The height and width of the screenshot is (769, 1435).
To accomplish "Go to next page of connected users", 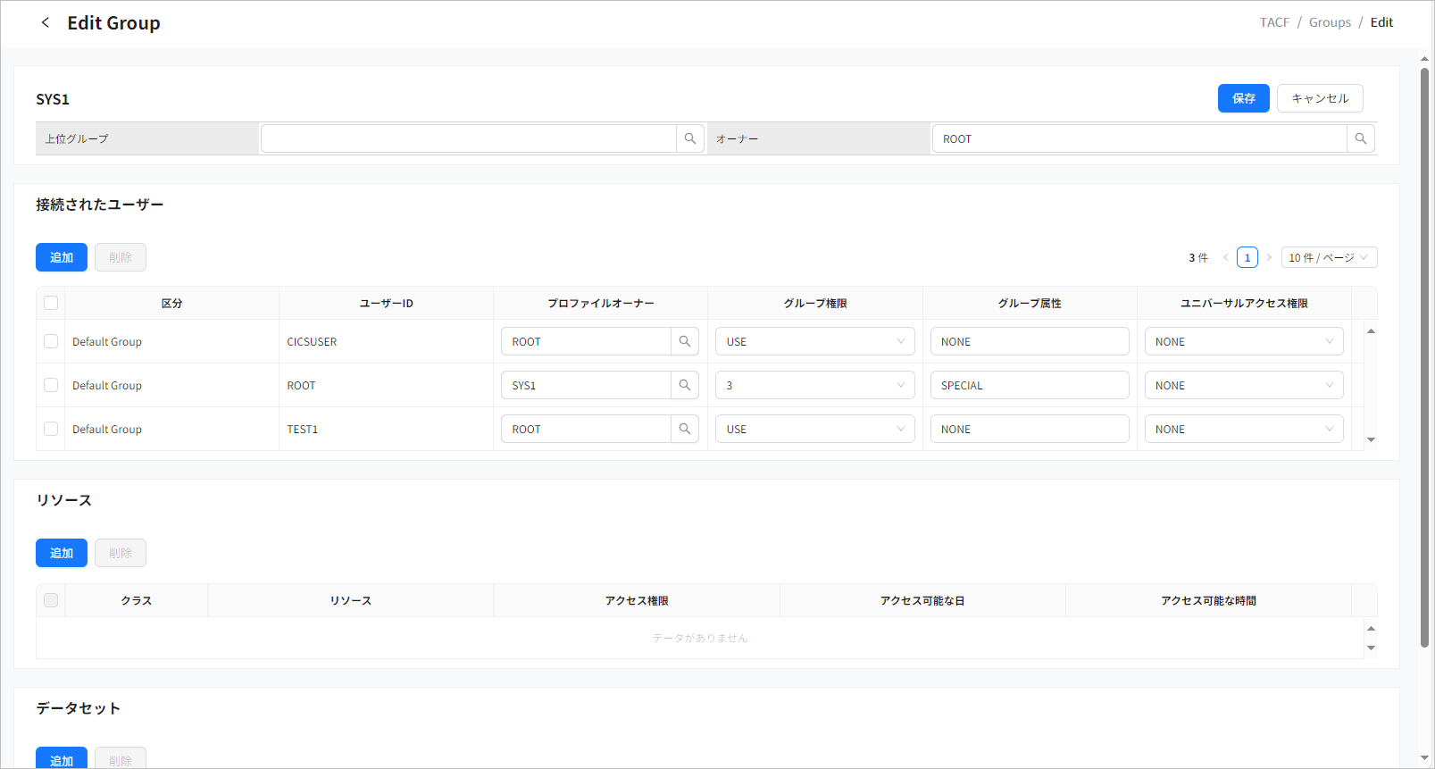I will [1269, 257].
